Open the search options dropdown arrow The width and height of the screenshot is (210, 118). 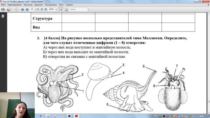[x=88, y=10]
